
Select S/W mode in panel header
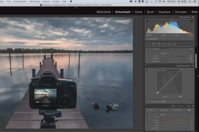(x=189, y=106)
